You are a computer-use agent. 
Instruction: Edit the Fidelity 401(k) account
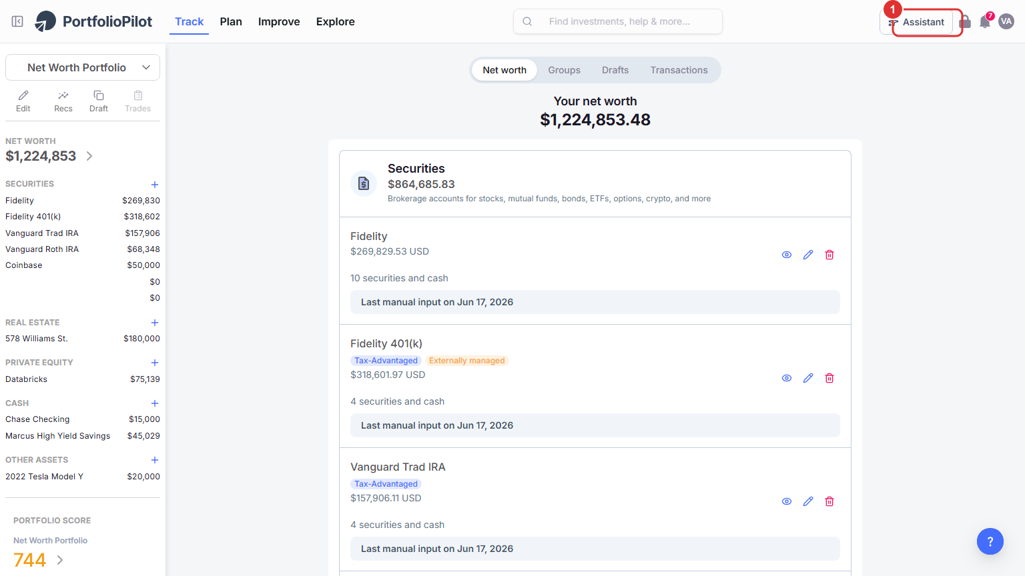tap(808, 378)
